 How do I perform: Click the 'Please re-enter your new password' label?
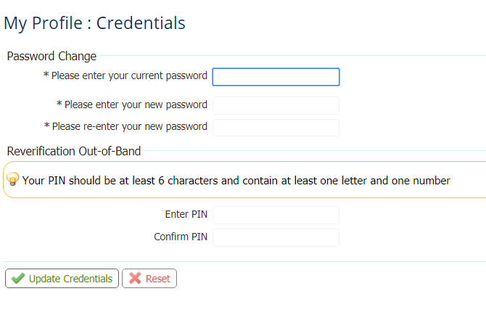pyautogui.click(x=130, y=126)
